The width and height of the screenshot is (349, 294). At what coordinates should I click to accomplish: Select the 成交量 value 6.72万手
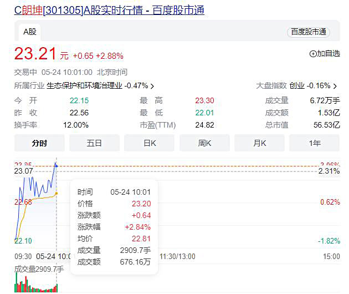coord(325,100)
